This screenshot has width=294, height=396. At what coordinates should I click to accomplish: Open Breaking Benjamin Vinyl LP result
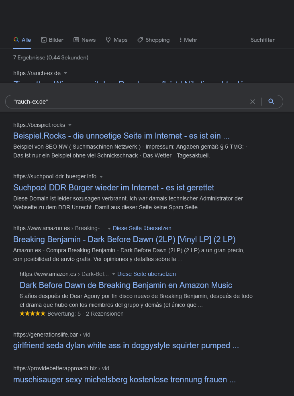tap(124, 239)
